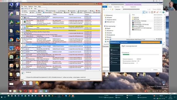Click the AdwCleaner scan progress bar
This screenshot has height=100, width=177.
141,54
